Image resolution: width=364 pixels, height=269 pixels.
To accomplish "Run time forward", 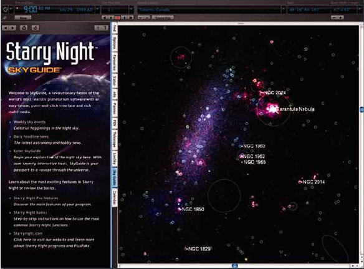I will pos(124,17).
